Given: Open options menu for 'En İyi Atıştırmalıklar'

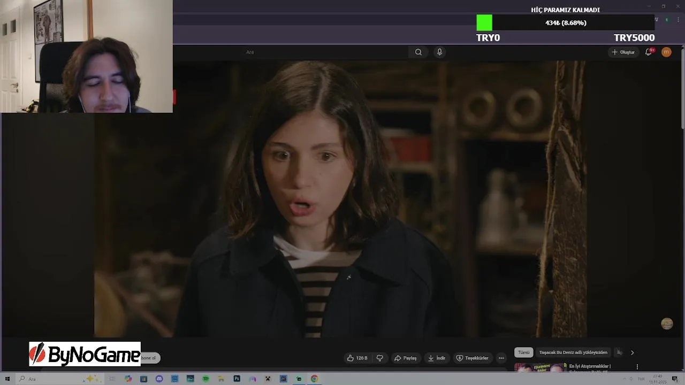Looking at the screenshot, I should pos(637,367).
